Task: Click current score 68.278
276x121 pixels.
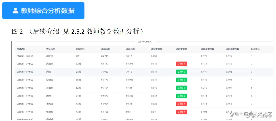Action: click(x=130, y=64)
